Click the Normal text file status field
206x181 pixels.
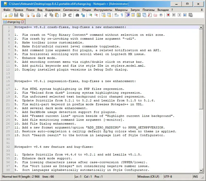point(11,177)
